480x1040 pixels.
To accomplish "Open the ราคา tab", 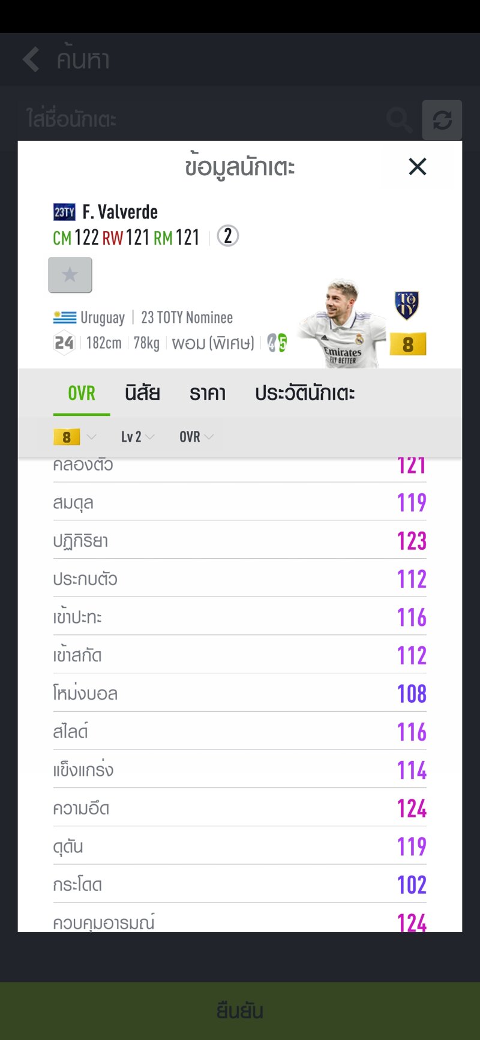I will (208, 393).
